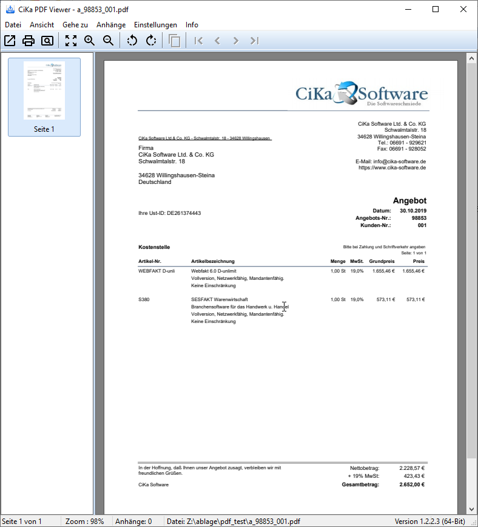This screenshot has height=527, width=478.
Task: Zoom out using the magnifier minus icon
Action: 108,41
